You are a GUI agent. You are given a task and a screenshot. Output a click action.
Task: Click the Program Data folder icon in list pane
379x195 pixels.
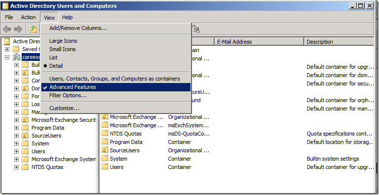click(x=105, y=142)
